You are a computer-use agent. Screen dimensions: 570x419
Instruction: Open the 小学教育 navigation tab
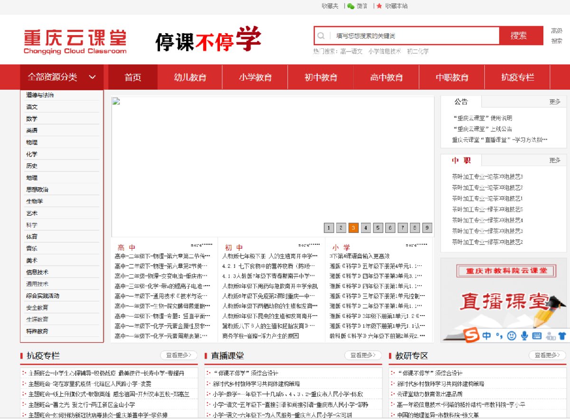[256, 77]
